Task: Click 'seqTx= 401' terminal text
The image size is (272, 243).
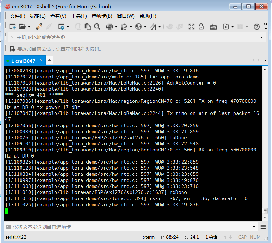Action: (x=31, y=95)
